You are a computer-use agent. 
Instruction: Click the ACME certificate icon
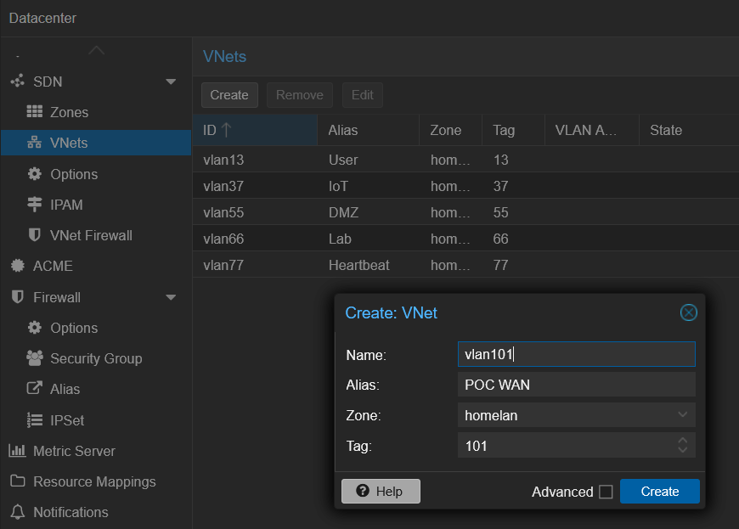[17, 266]
